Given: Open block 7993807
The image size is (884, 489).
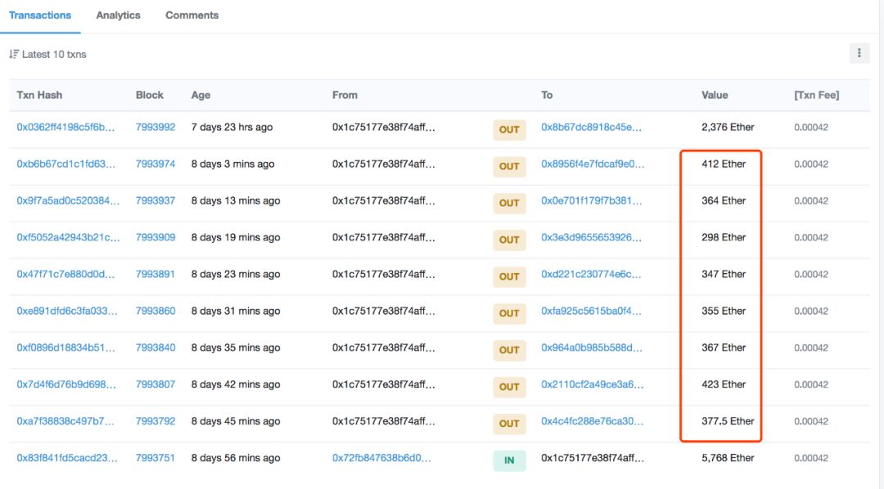Looking at the screenshot, I should tap(156, 384).
